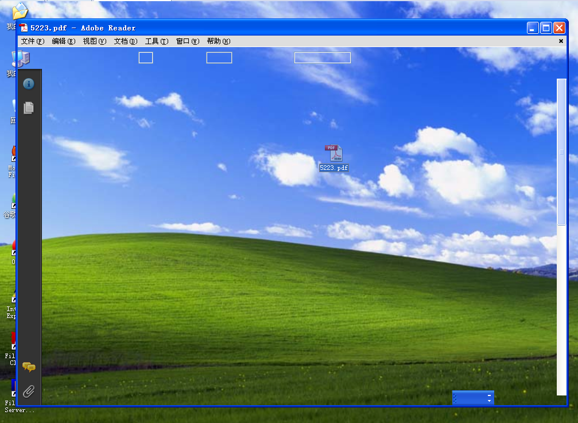The height and width of the screenshot is (423, 578).
Task: Click the dash button on the floating blue toolbar
Action: [489, 395]
